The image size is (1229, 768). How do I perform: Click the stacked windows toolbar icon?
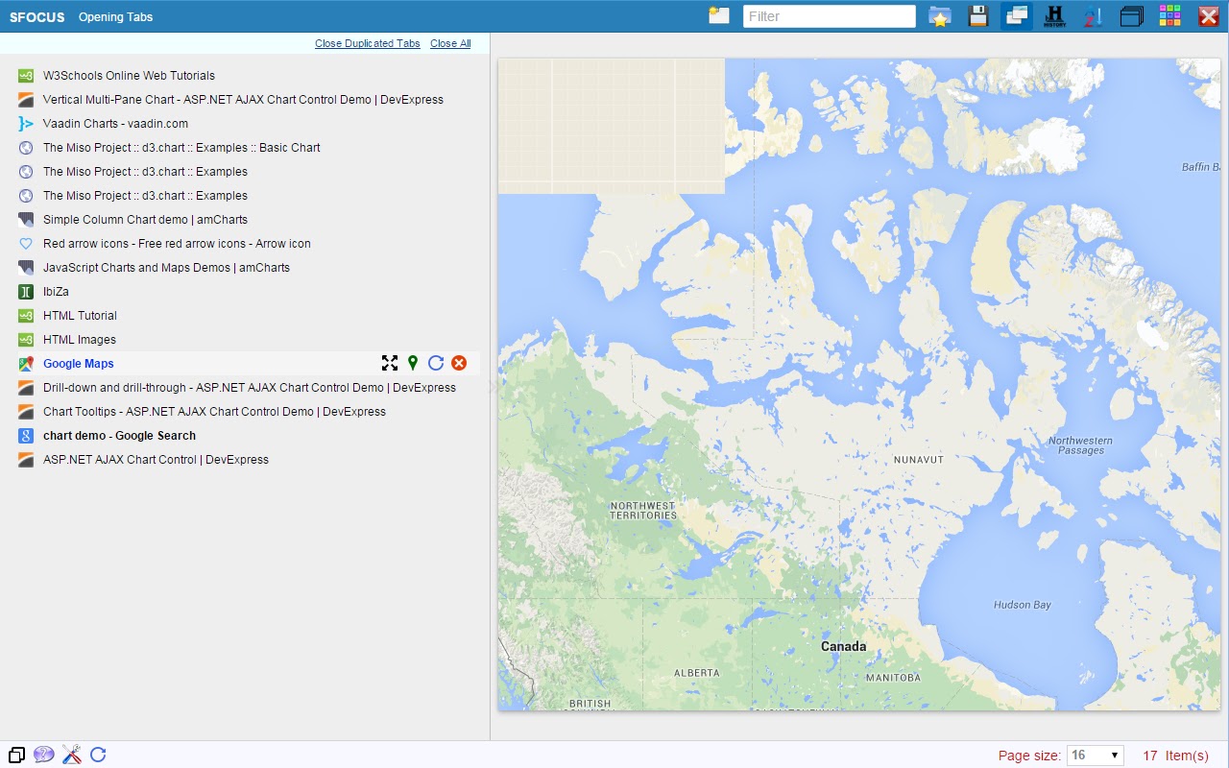pos(1132,16)
